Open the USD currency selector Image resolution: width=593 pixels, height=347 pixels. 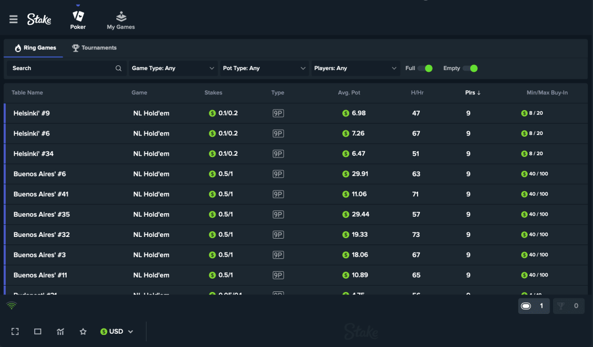pyautogui.click(x=116, y=331)
